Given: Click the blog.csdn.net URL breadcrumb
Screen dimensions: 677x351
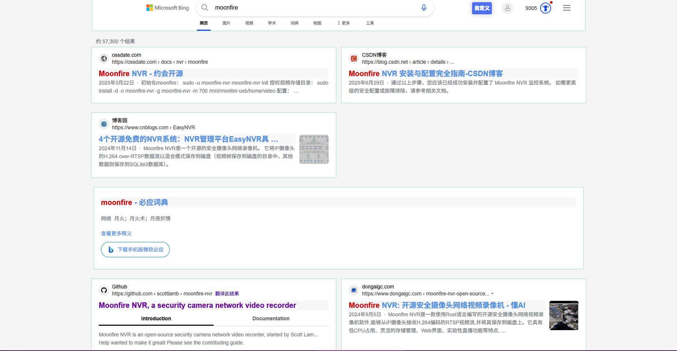Looking at the screenshot, I should [408, 62].
